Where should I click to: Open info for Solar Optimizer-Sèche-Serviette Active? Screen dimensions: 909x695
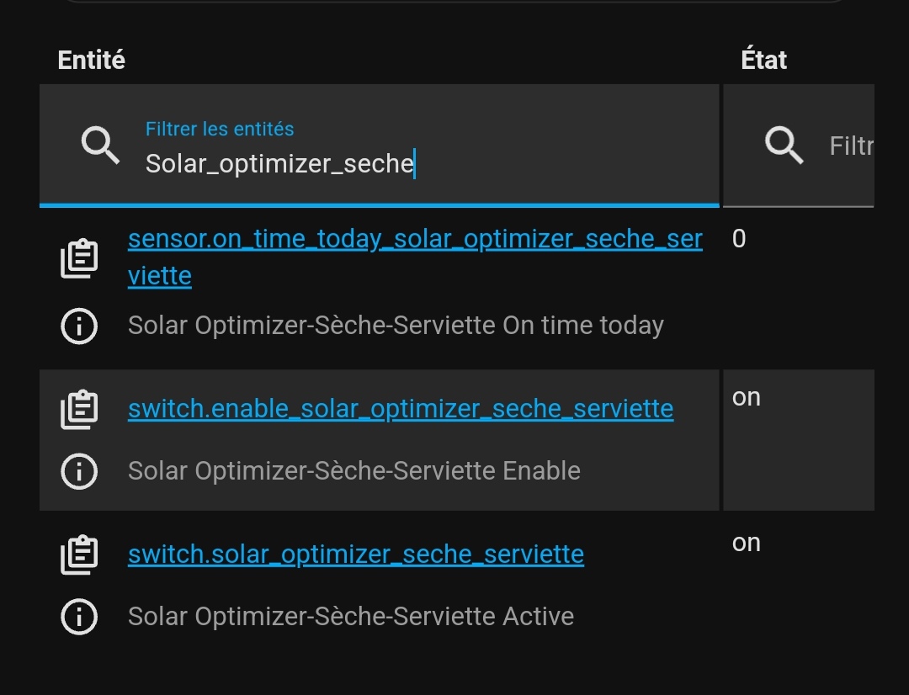pyautogui.click(x=79, y=616)
